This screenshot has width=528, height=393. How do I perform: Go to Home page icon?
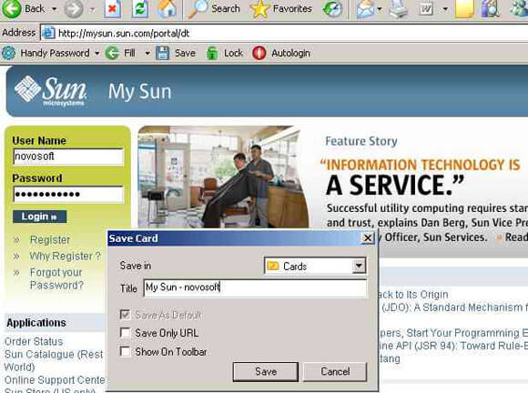point(168,9)
